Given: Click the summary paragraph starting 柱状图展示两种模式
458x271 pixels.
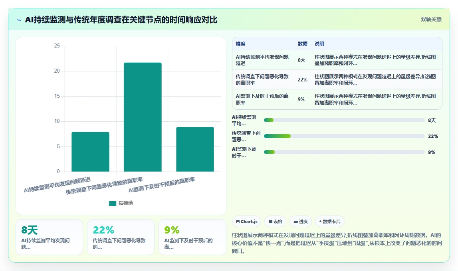Looking at the screenshot, I should [x=337, y=243].
